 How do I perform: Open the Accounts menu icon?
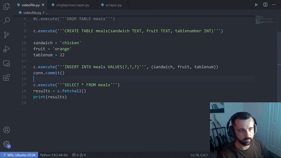tap(7, 130)
